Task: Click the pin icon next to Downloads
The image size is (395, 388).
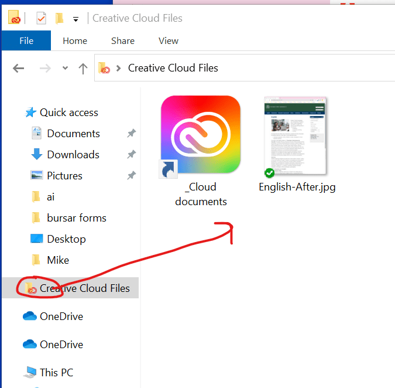Action: 132,154
